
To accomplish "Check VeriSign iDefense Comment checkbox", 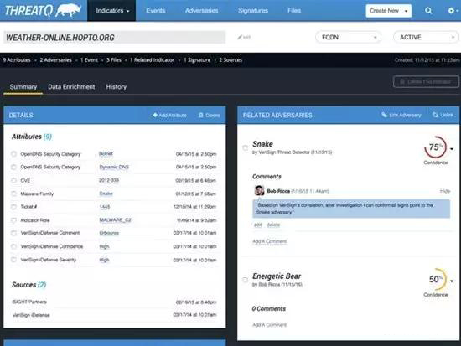I will (13, 233).
